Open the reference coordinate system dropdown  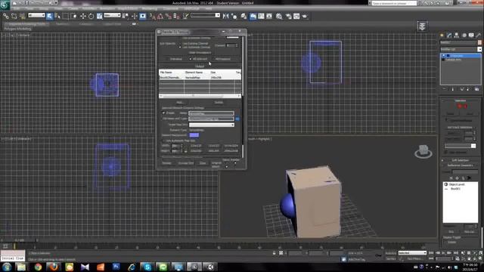pos(112,15)
